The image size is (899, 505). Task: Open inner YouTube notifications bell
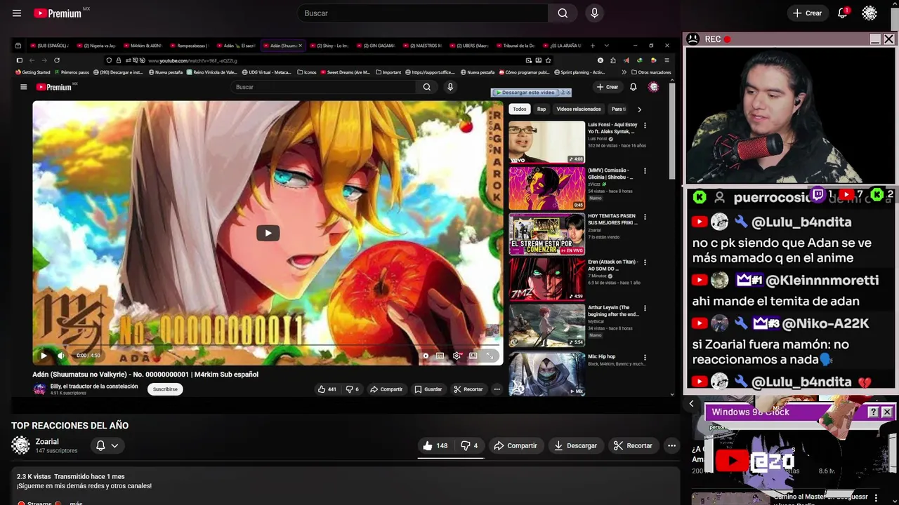[633, 87]
